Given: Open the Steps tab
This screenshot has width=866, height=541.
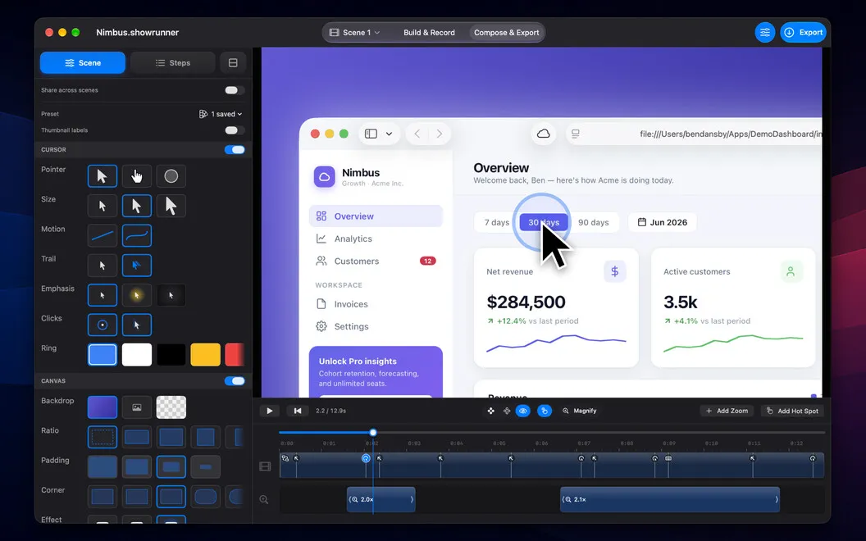Looking at the screenshot, I should tap(173, 63).
